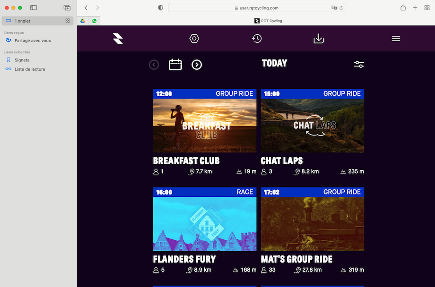
Task: Select the RGT Cycling tab
Action: 268,21
